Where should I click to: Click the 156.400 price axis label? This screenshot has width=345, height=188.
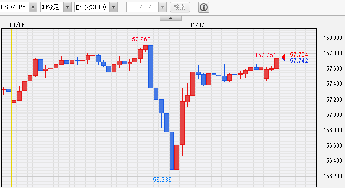tap(333, 160)
